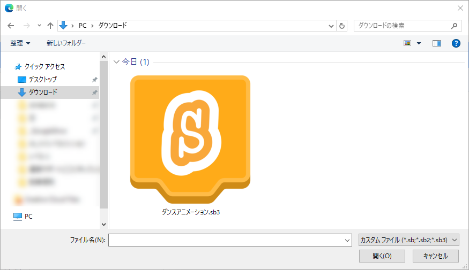Click the Up one level arrow

[50, 26]
